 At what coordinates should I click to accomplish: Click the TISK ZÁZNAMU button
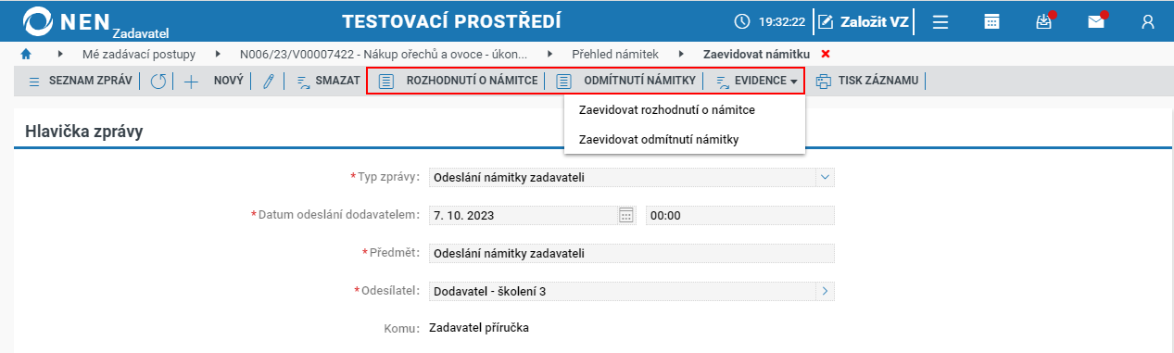point(867,82)
